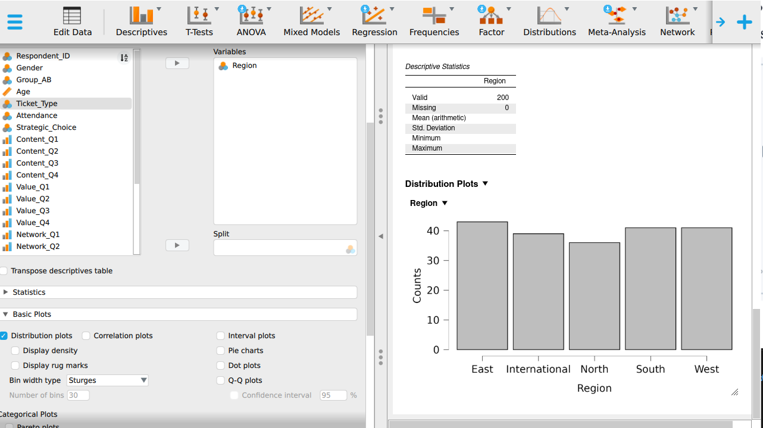Open the Edit Data view
763x428 pixels.
point(73,22)
